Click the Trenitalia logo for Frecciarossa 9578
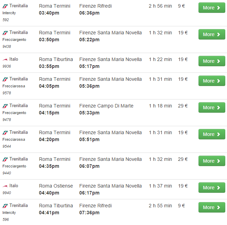Viewport: 227px width, 225px height. [5, 79]
